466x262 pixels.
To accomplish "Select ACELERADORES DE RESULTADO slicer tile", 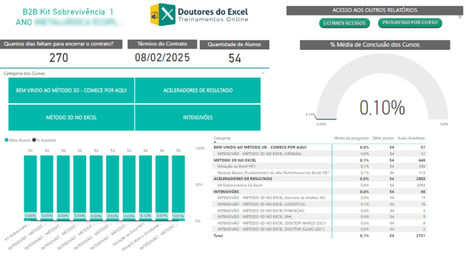I will coord(198,91).
